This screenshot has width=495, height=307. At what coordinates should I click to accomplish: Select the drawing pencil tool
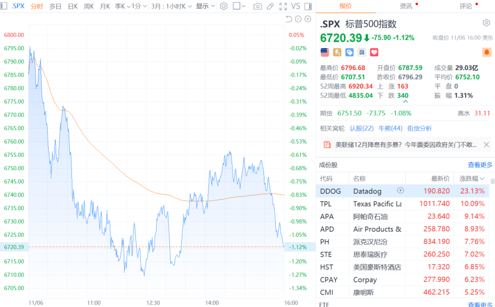click(270, 6)
